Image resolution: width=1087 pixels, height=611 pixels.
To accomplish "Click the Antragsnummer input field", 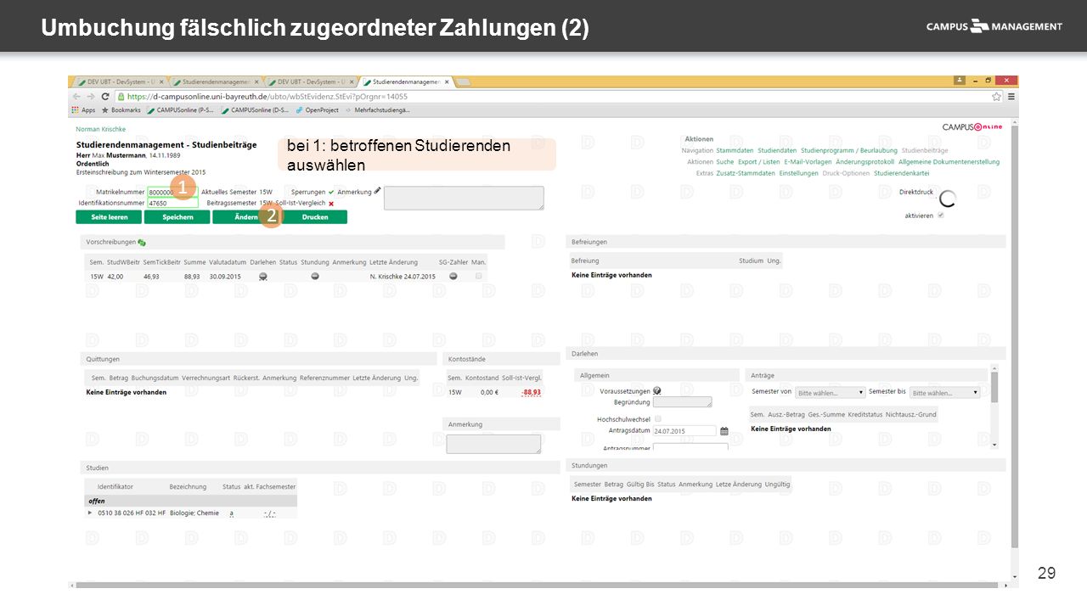I will pos(690,447).
